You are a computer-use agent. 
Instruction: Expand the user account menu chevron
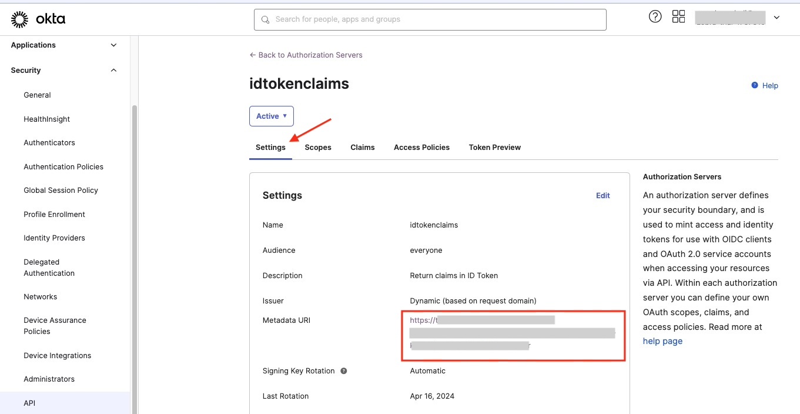776,18
